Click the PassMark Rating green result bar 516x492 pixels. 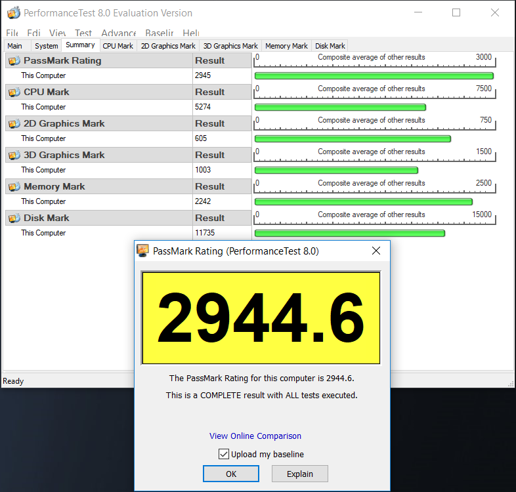coord(374,76)
